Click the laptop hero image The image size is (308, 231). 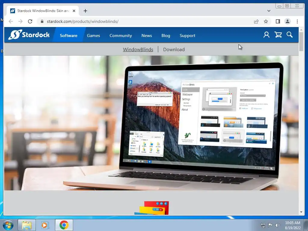click(151, 123)
